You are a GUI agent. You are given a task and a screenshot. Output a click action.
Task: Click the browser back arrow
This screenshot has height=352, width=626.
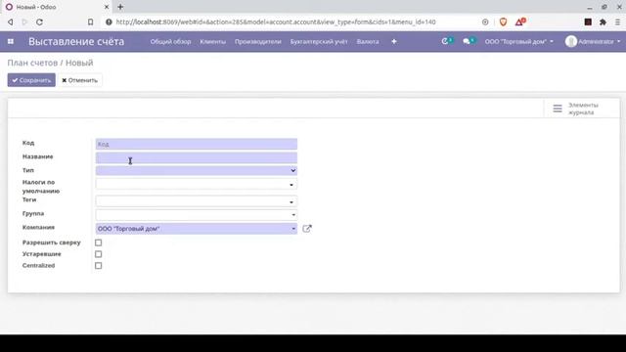tap(11, 22)
